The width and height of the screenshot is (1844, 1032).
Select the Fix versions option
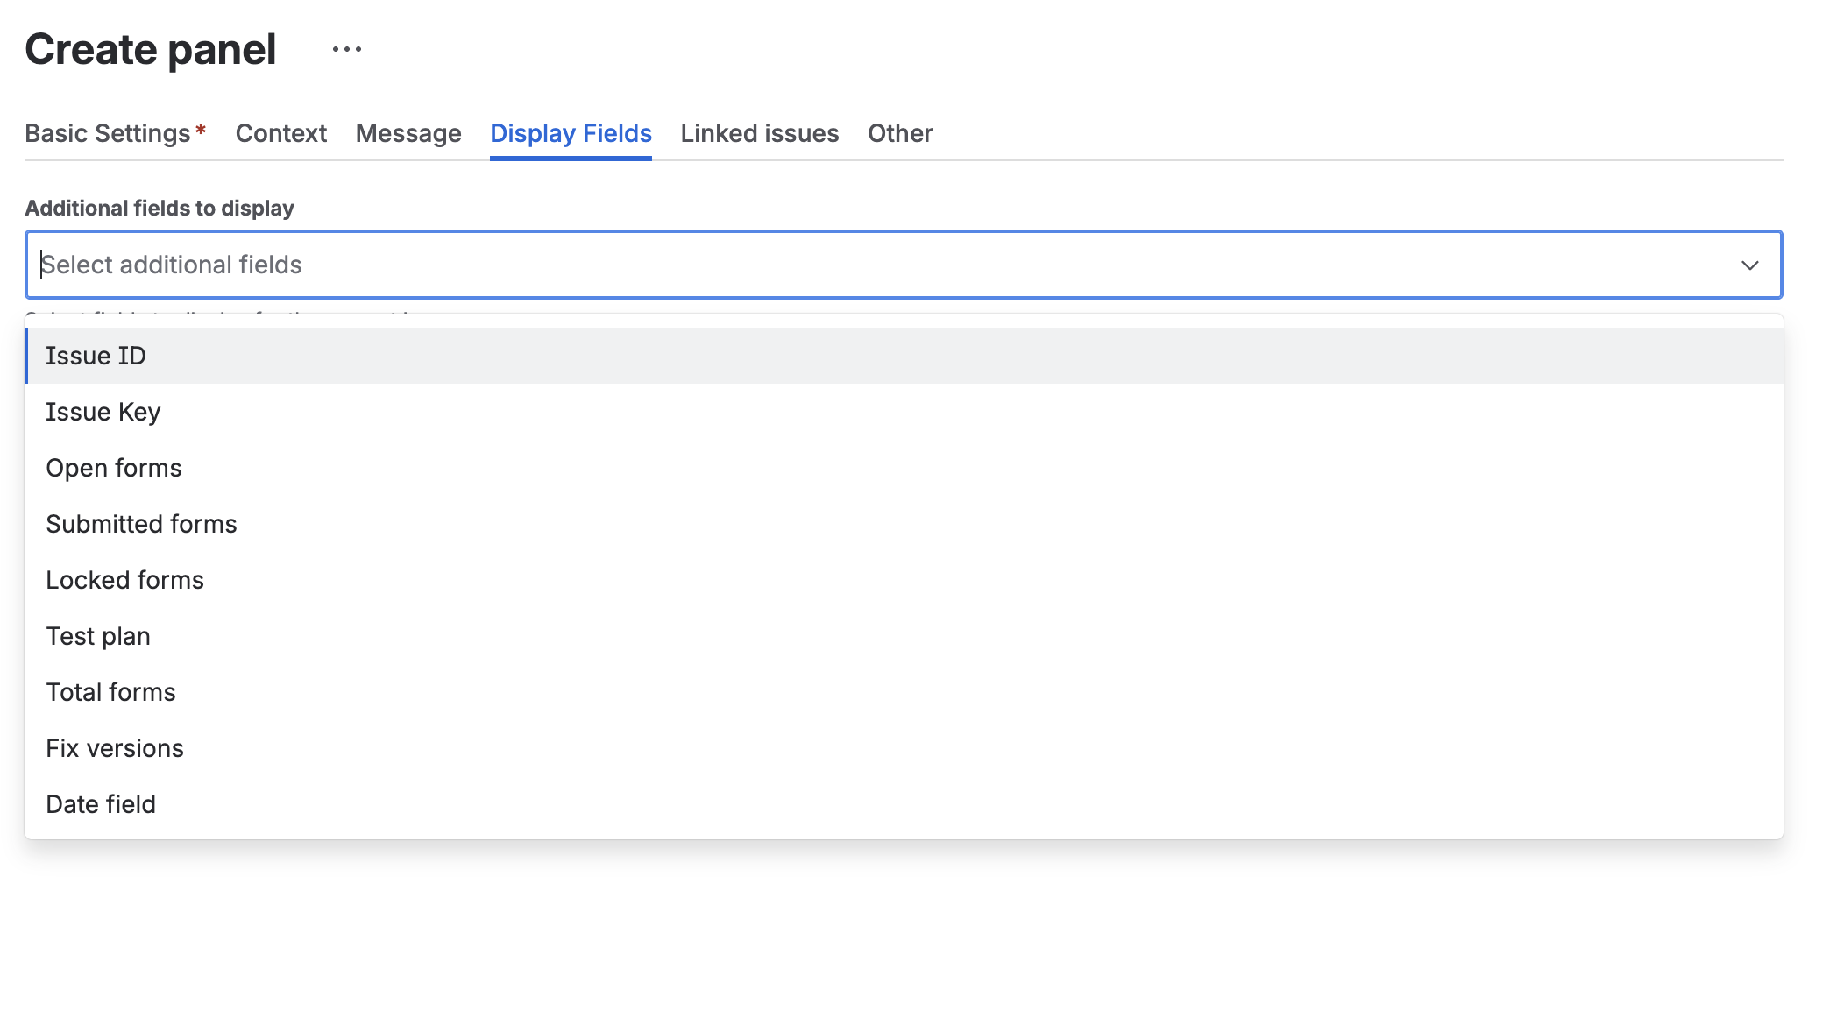[x=115, y=748]
